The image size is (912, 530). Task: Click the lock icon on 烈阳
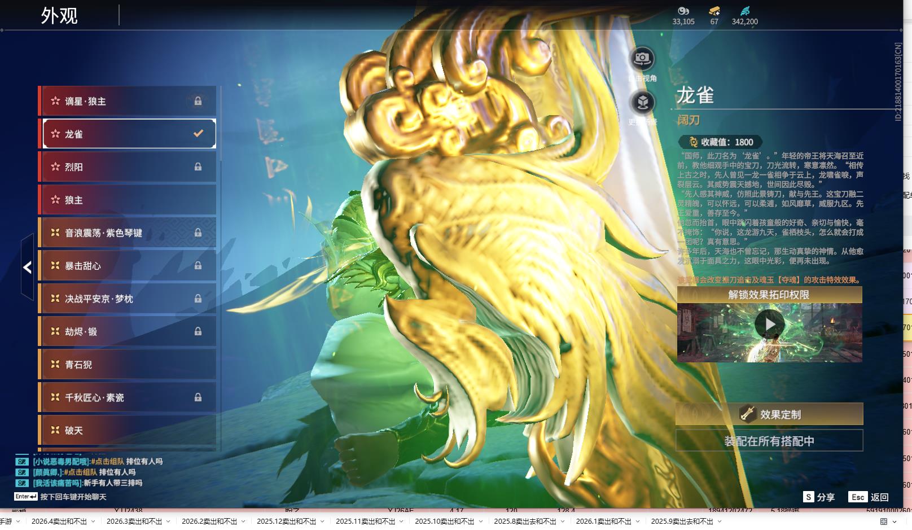pyautogui.click(x=198, y=167)
